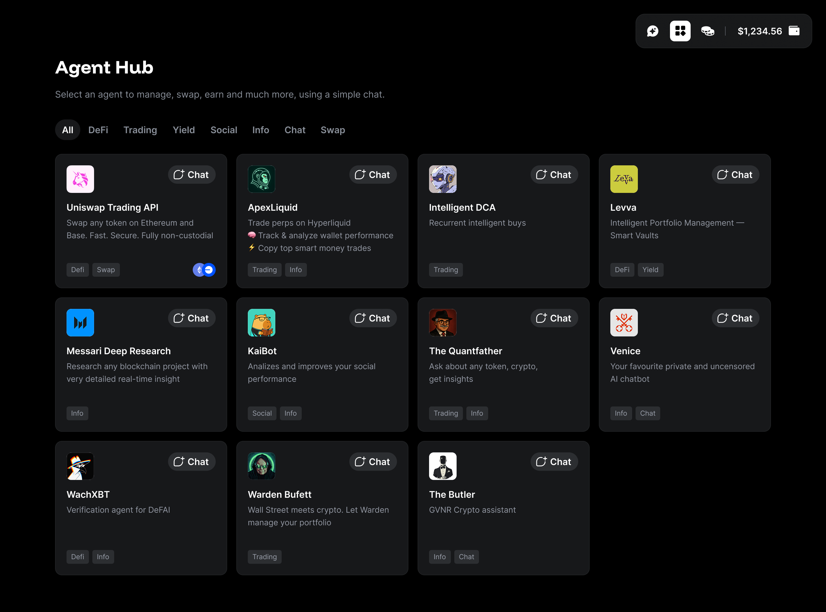Screen dimensions: 826x612
Task: Select the DeFi filter tab
Action: 98,130
